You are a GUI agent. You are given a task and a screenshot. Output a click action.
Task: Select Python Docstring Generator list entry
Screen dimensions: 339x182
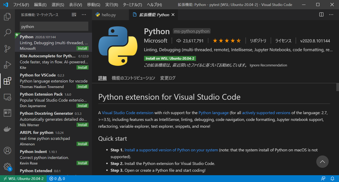[53, 119]
